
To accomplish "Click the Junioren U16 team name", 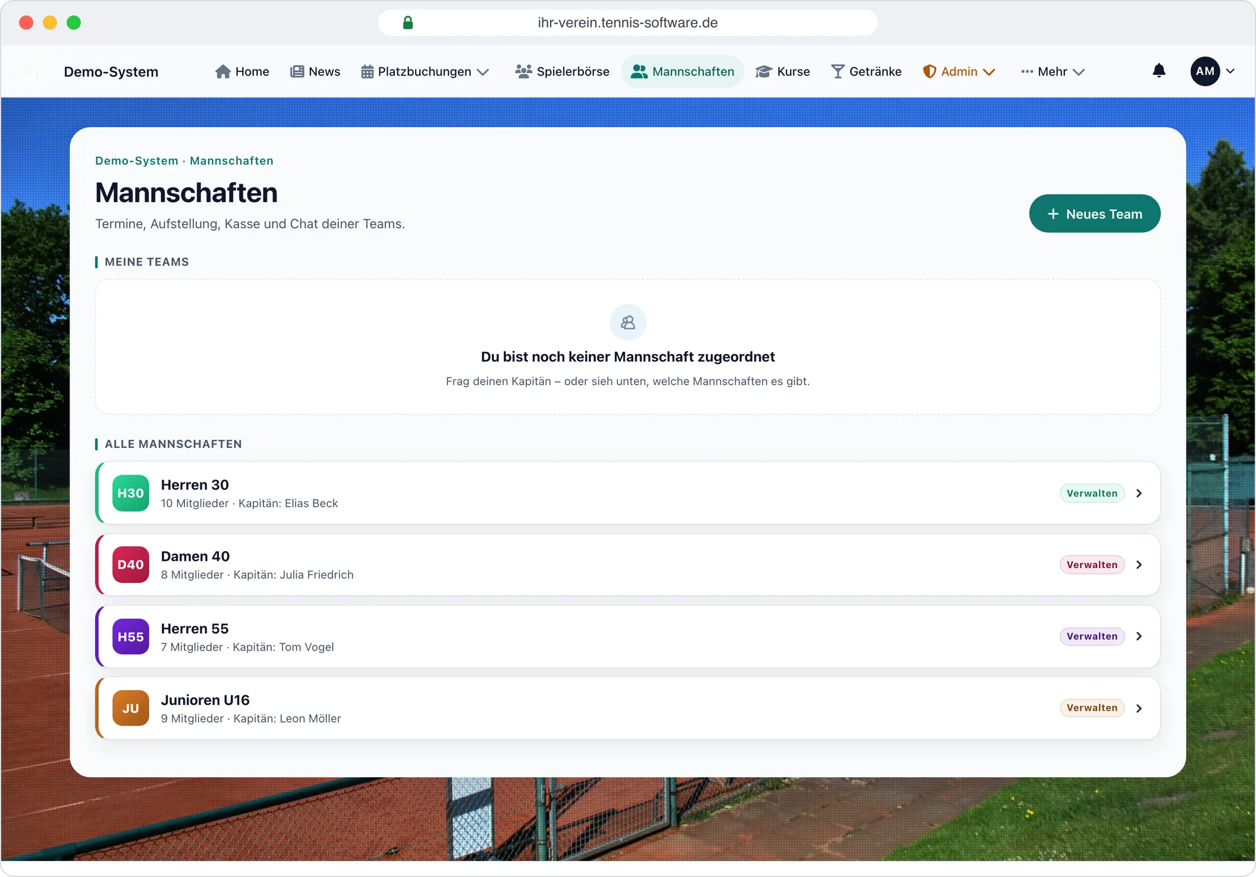I will click(x=205, y=700).
